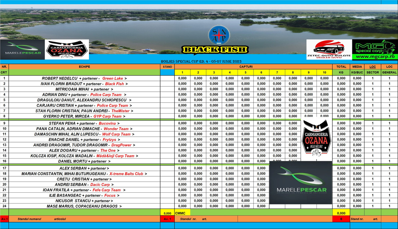This screenshot has height=229, width=398.
Task: Click the yellow Black Fish title logo
Action: (x=215, y=50)
